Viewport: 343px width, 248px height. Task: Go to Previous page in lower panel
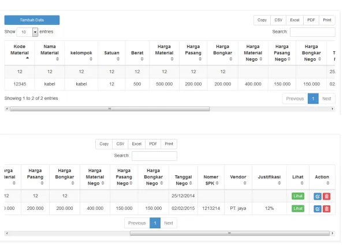pos(137,223)
